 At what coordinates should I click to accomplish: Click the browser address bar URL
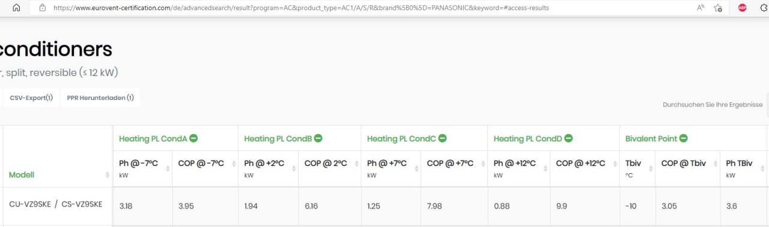[x=300, y=8]
